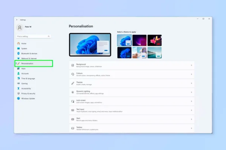The image size is (226, 150).
Task: Expand Text input row chevron
Action: click(x=191, y=110)
